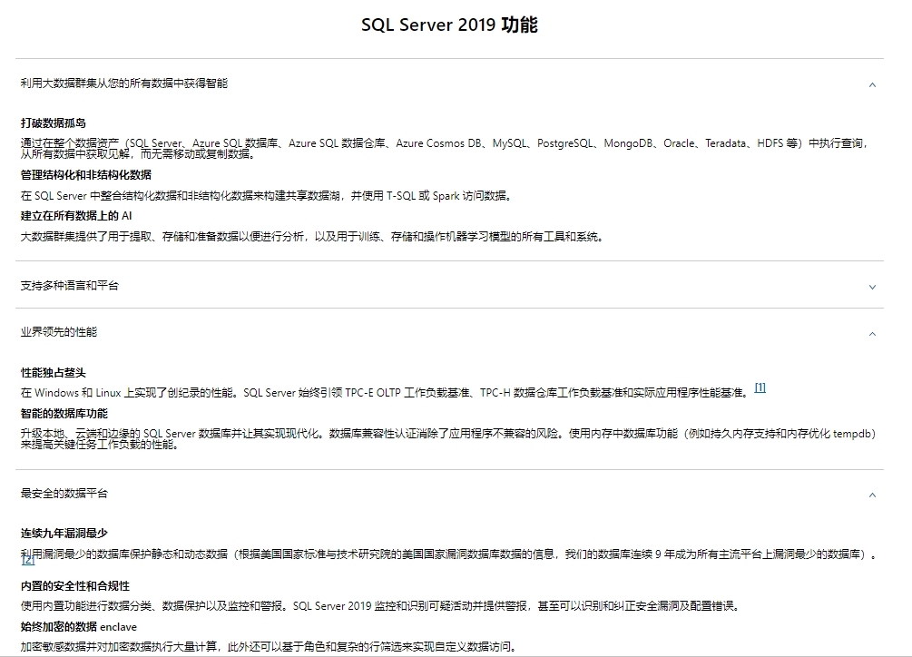The width and height of the screenshot is (912, 657).
Task: Click the 始终加密的数据 enclave heading
Action: (x=79, y=627)
